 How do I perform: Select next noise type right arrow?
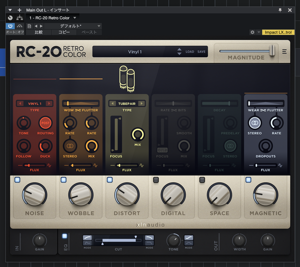[49, 103]
